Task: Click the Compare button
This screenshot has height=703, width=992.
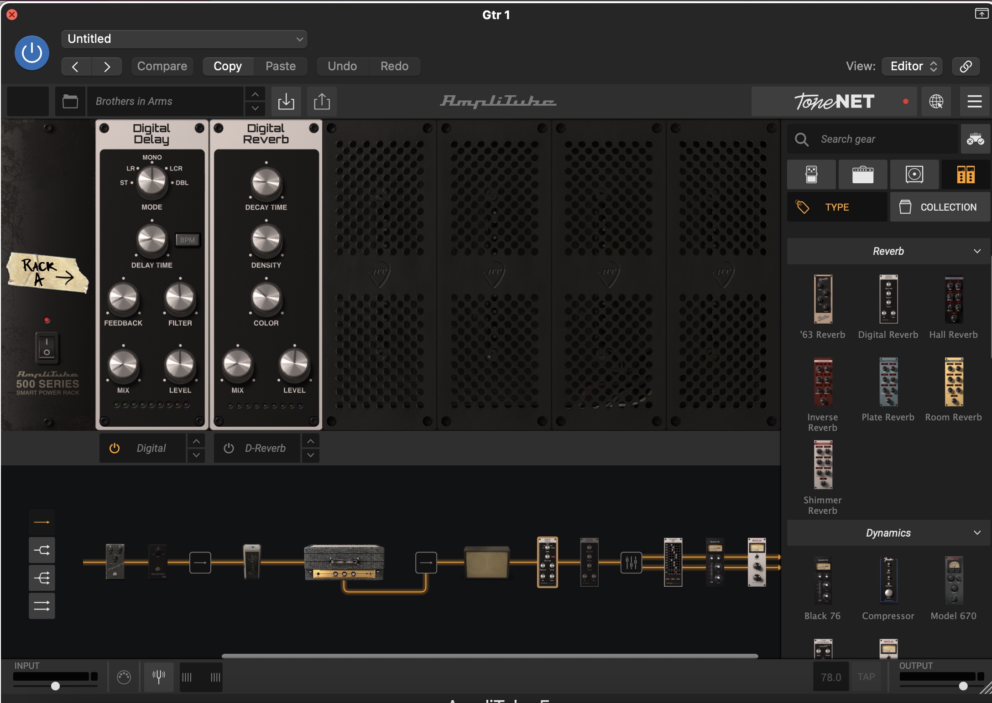Action: [x=162, y=66]
